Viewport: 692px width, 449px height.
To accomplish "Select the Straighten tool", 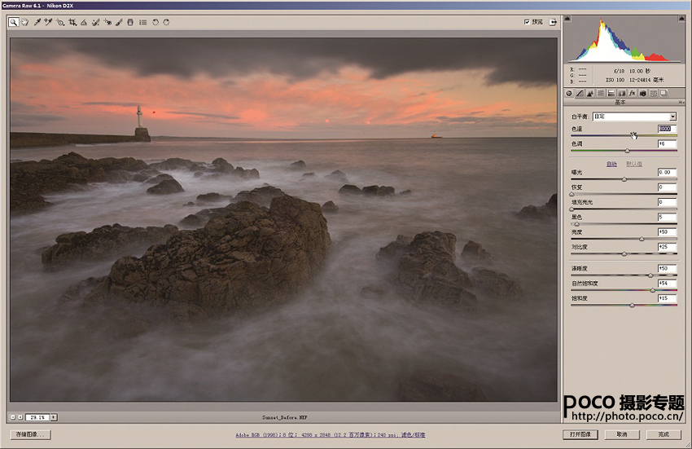I will click(x=84, y=22).
